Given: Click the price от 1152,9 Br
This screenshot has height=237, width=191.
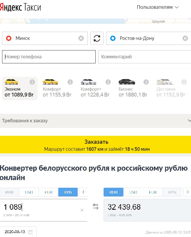Looking at the screenshot, I should point(171,95).
